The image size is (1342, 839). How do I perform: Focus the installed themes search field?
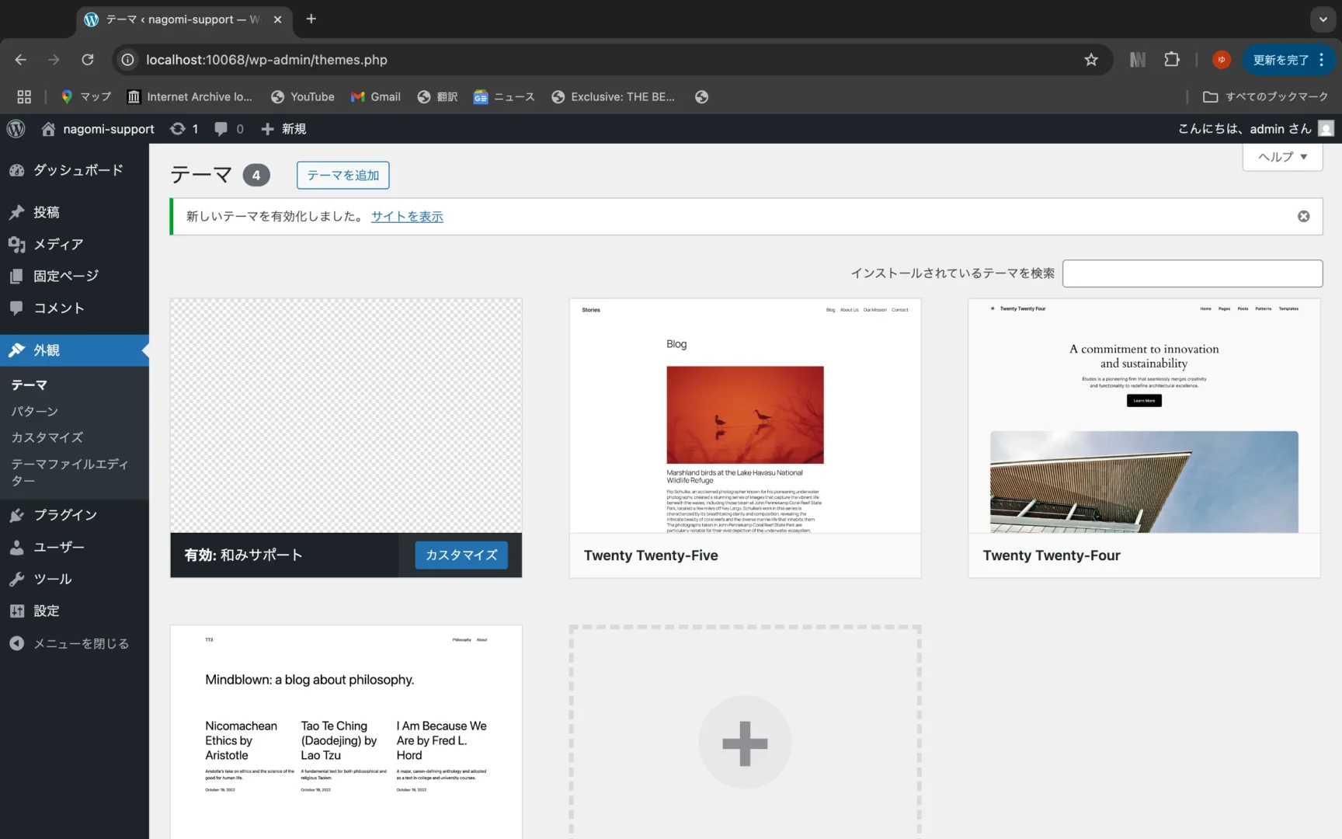click(x=1191, y=273)
